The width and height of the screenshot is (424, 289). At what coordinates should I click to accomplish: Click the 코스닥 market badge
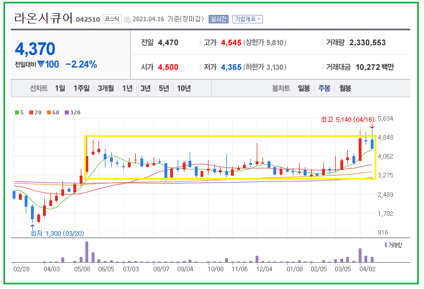[112, 19]
